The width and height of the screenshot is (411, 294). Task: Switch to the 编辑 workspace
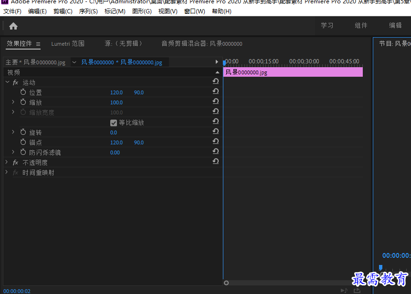(395, 25)
